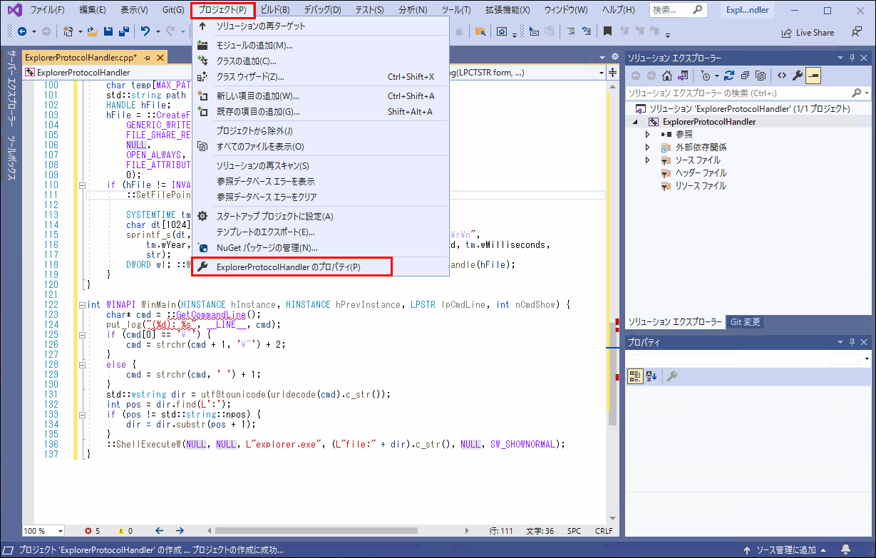Screen dimensions: 876x558
Task: Click Show All Files icon in Solution Explorer
Action: [x=760, y=75]
